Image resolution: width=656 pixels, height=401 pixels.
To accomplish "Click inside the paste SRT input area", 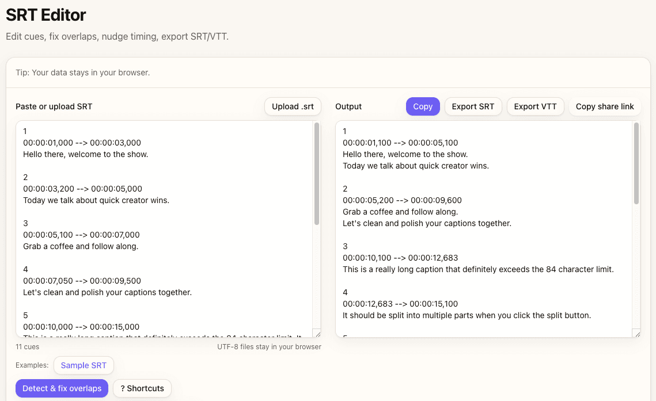I will (x=161, y=230).
